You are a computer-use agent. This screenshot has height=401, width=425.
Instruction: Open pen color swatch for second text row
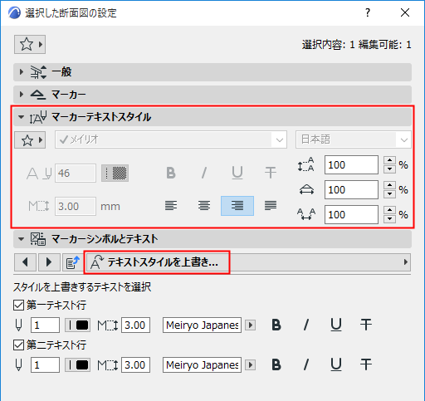(x=77, y=365)
